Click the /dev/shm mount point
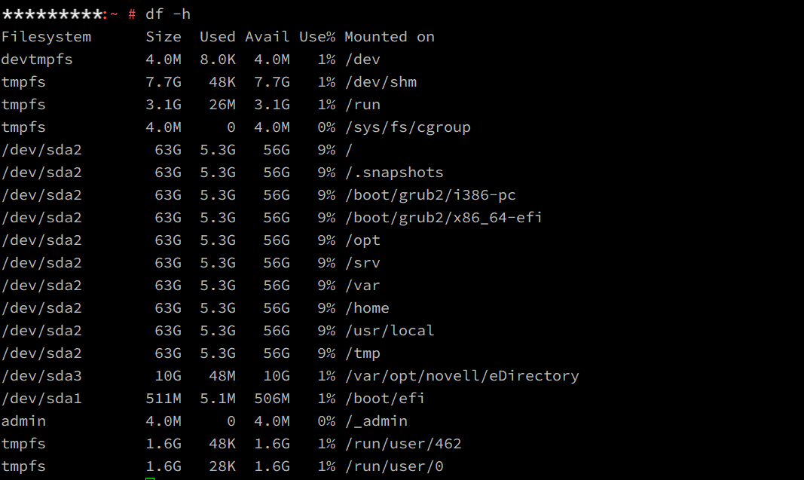 pos(381,82)
